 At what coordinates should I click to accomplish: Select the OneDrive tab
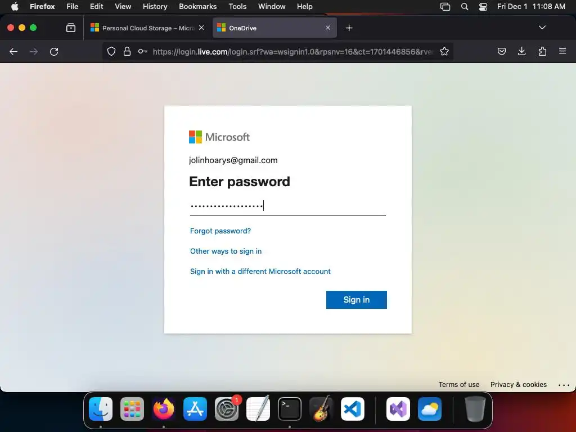tap(274, 28)
